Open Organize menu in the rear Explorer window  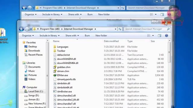pos(30,14)
